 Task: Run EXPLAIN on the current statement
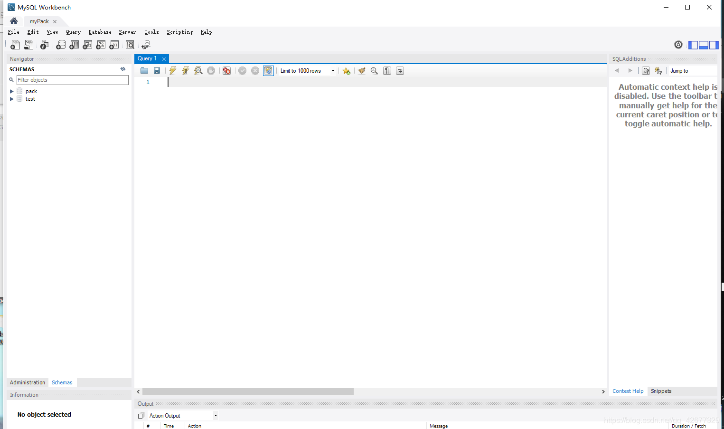click(198, 71)
